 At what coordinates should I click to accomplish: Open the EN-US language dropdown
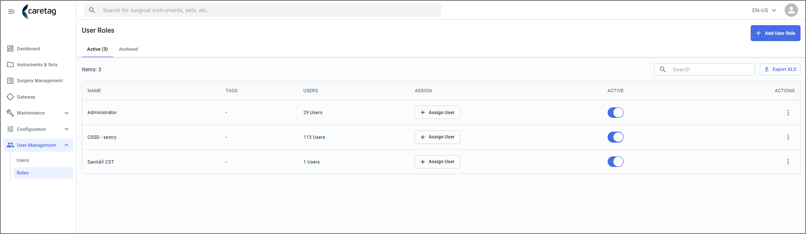click(764, 10)
